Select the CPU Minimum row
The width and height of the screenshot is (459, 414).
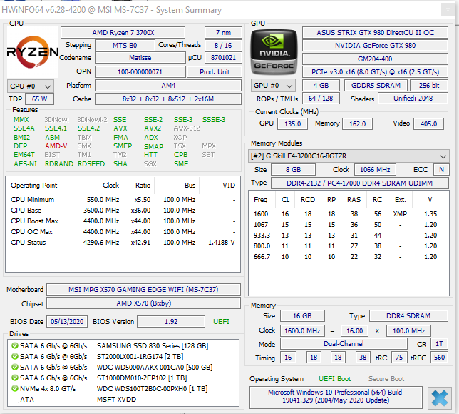click(x=123, y=200)
